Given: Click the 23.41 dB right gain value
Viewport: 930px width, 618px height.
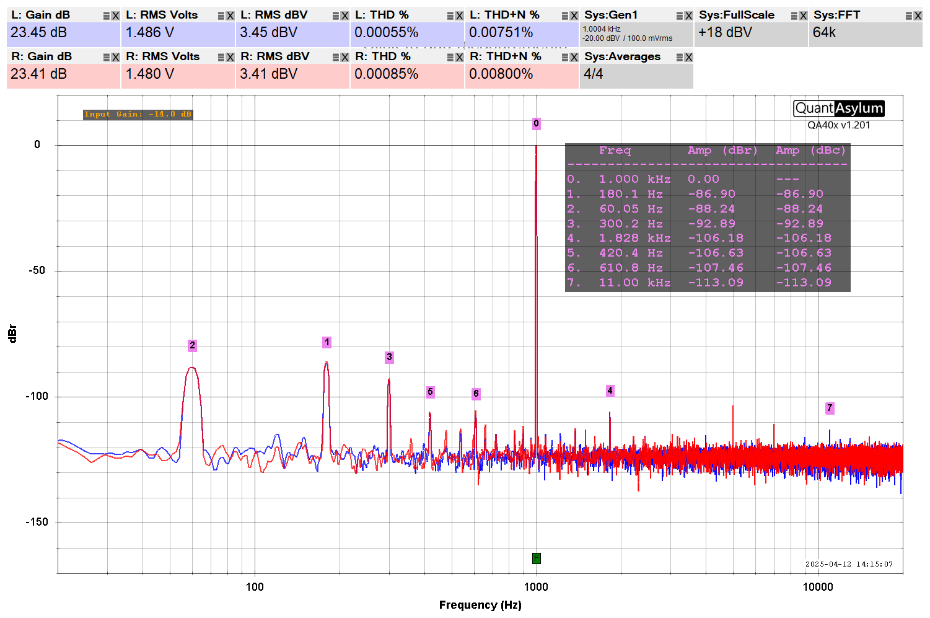Looking at the screenshot, I should [x=38, y=74].
